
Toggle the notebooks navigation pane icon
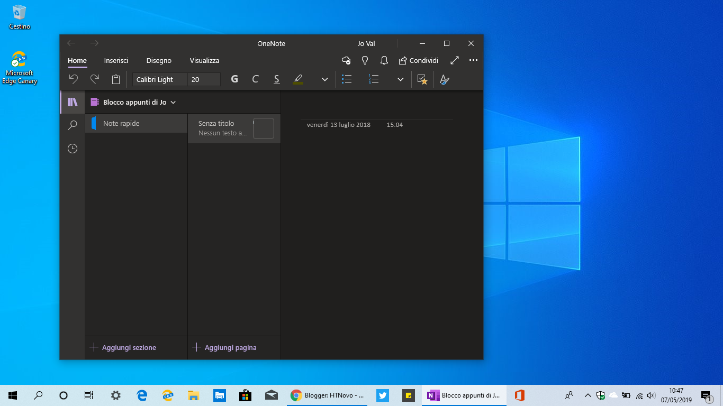[x=73, y=102]
